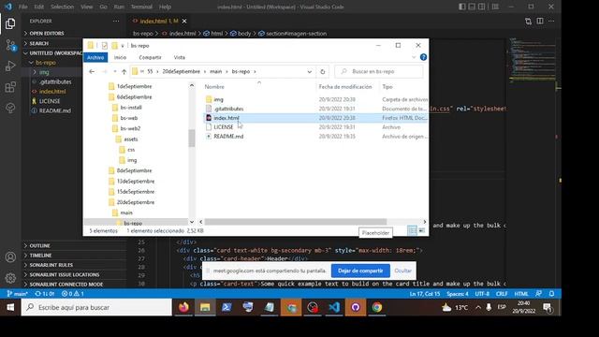Click the Spaces: 4 indentation setting
The height and width of the screenshot is (337, 599).
click(458, 293)
